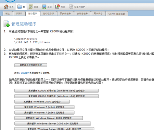154x130 pixels.
Task: Click the recache all drivers button
Action: (31, 65)
